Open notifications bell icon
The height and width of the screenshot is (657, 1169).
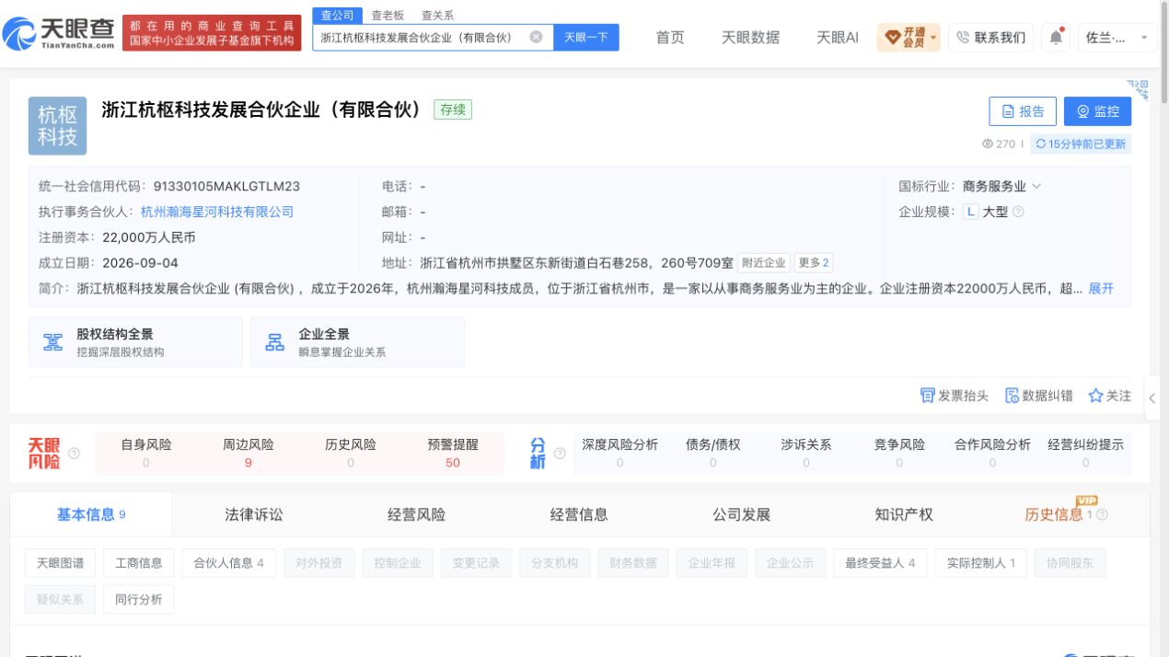pyautogui.click(x=1056, y=37)
